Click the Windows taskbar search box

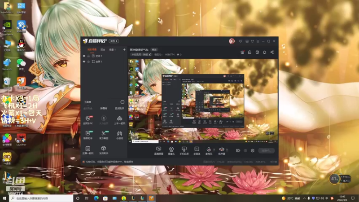tap(41, 198)
